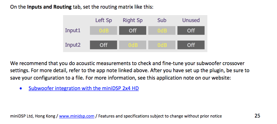Click the Input2 row label
The width and height of the screenshot is (277, 124).
click(x=73, y=45)
